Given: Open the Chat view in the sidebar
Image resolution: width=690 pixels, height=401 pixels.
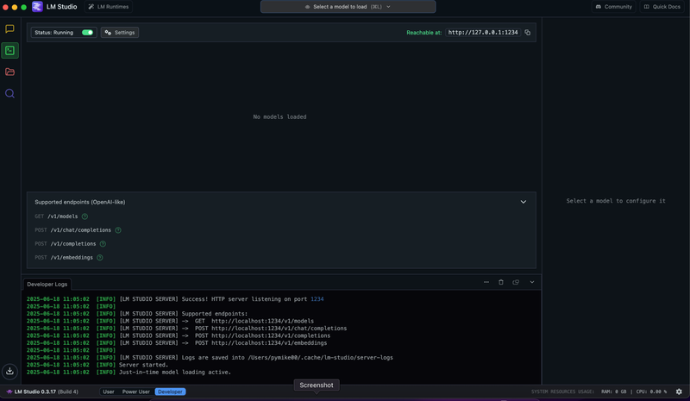Looking at the screenshot, I should [9, 29].
